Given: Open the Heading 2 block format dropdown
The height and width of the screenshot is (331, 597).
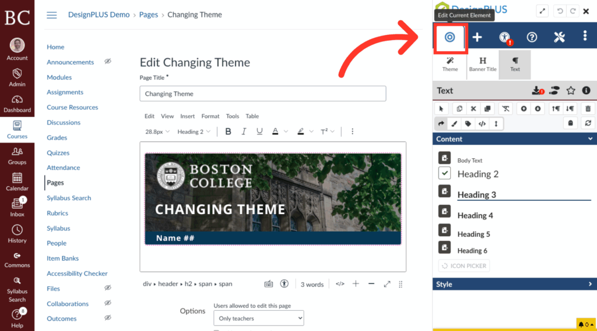Looking at the screenshot, I should [194, 131].
